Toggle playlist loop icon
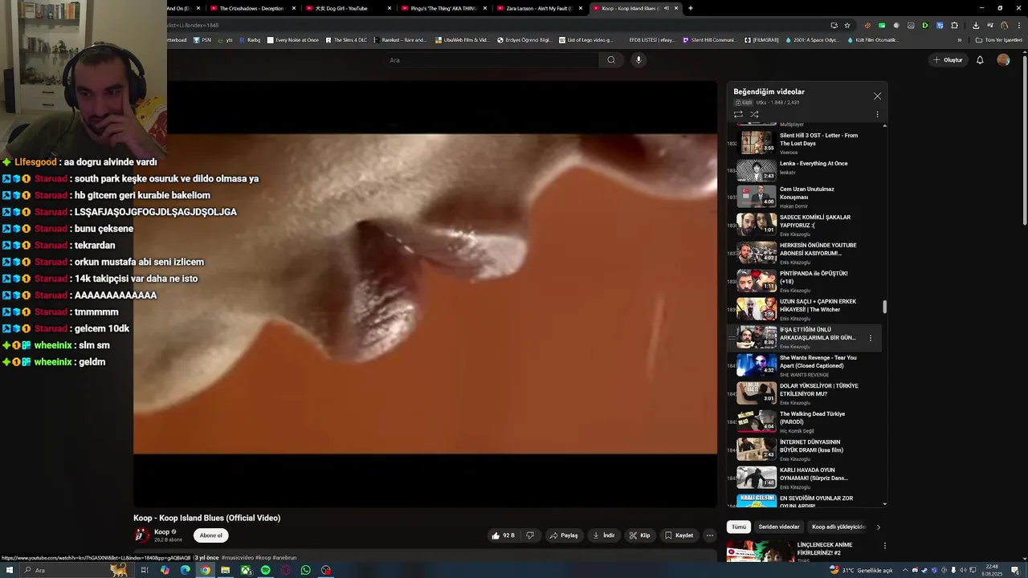This screenshot has height=578, width=1028. pos(738,114)
